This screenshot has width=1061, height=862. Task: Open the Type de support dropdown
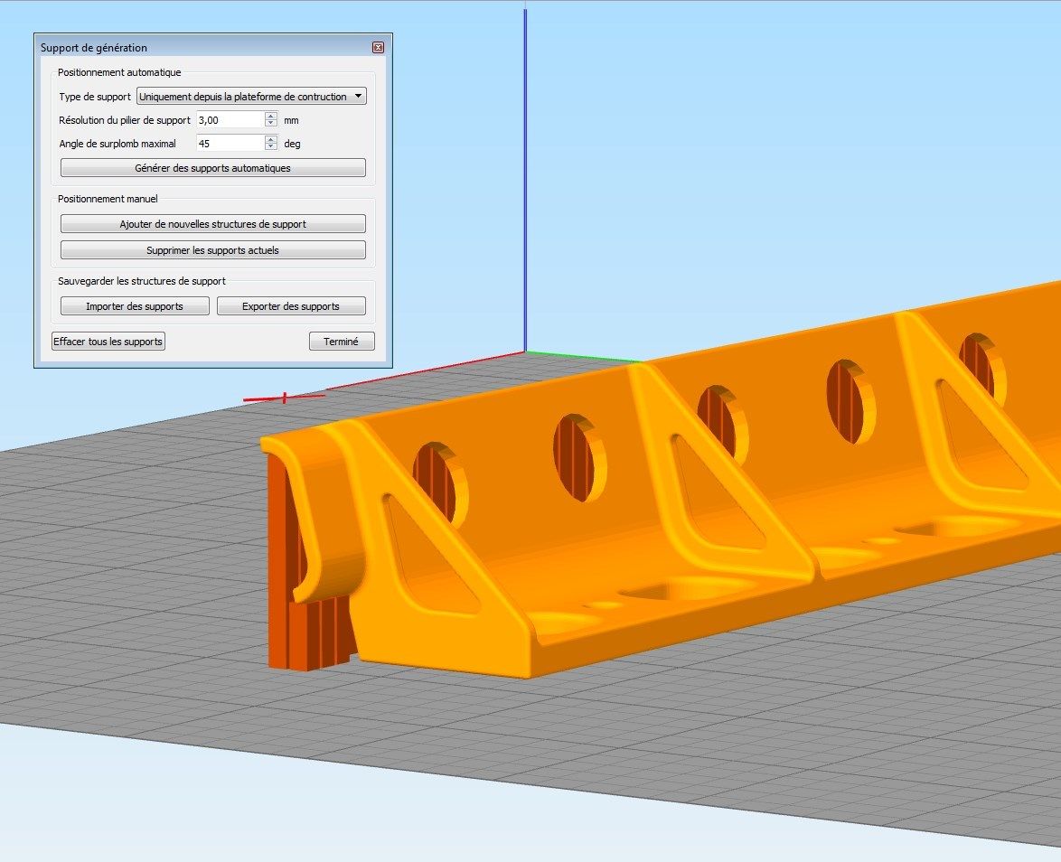pyautogui.click(x=251, y=97)
